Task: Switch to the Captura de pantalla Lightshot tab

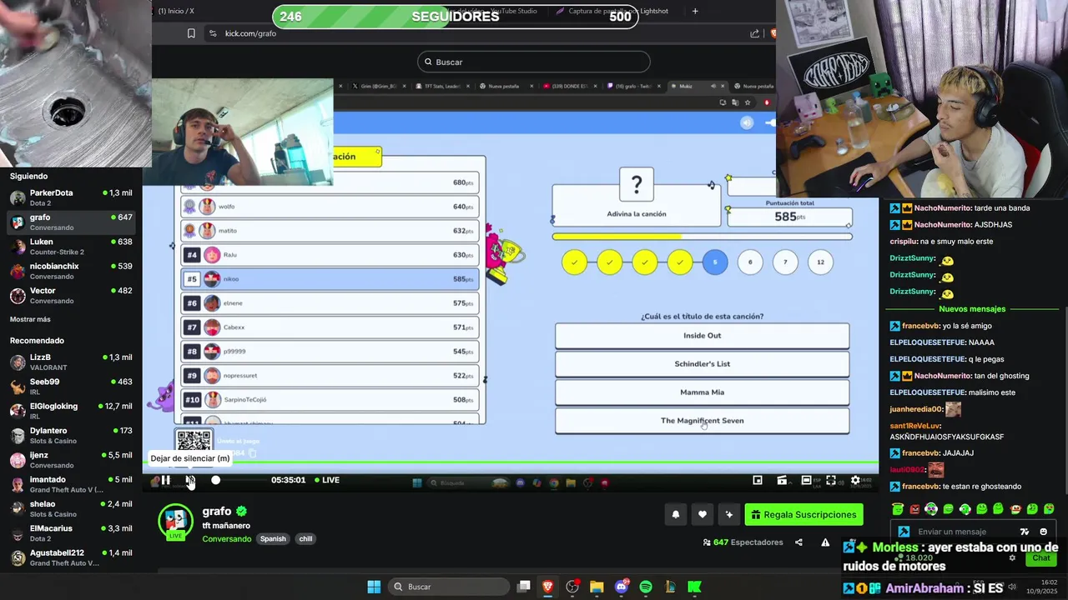Action: [617, 11]
